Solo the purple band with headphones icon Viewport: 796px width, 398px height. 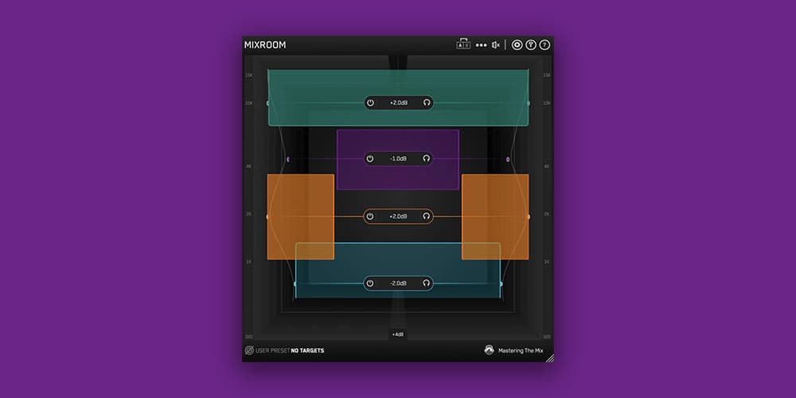click(x=427, y=158)
